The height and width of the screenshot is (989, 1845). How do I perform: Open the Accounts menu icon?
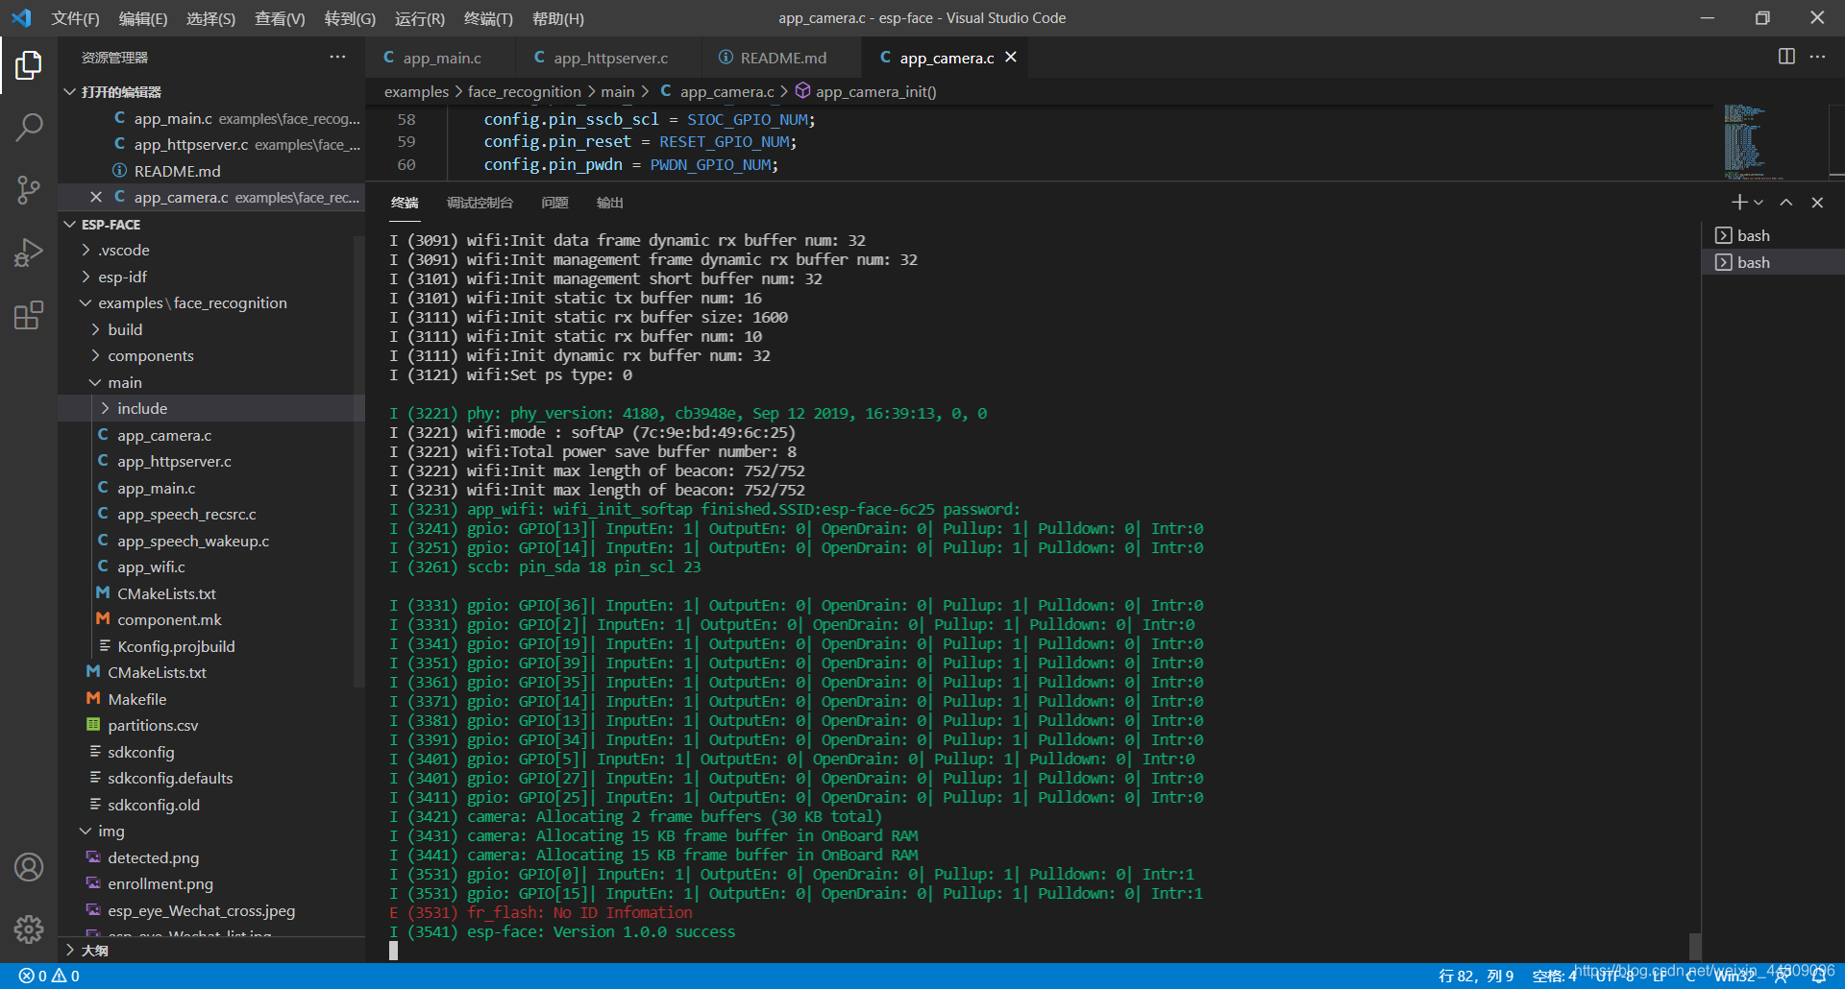[x=29, y=867]
